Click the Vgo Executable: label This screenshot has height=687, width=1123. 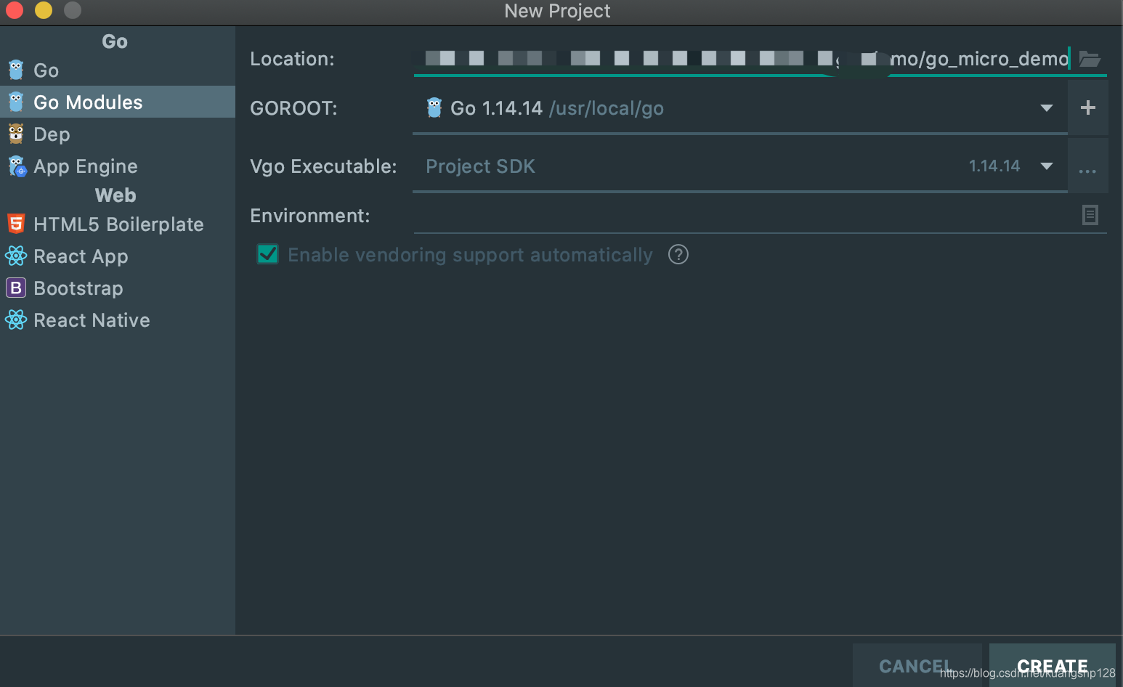point(323,166)
